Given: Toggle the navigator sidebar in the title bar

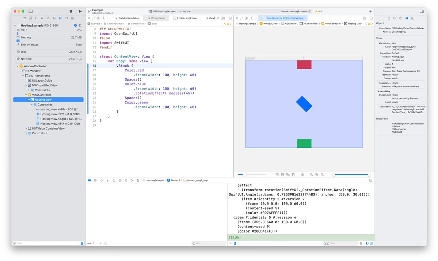Looking at the screenshot, I should [31, 11].
